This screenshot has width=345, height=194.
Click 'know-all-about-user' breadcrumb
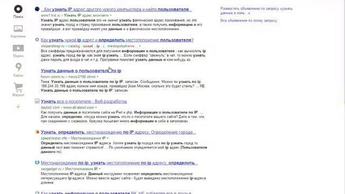point(79,108)
